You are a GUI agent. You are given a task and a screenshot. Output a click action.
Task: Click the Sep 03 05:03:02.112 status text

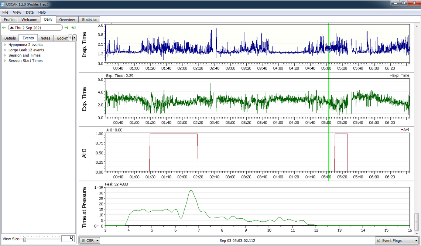(237, 240)
